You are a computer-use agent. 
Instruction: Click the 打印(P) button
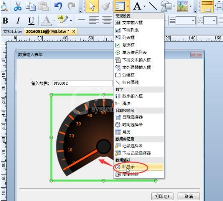pos(162,196)
